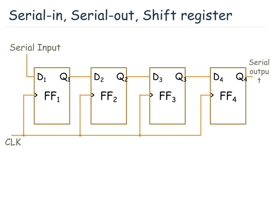
Task: Select the FF3 flip-flop label
Action: point(167,96)
